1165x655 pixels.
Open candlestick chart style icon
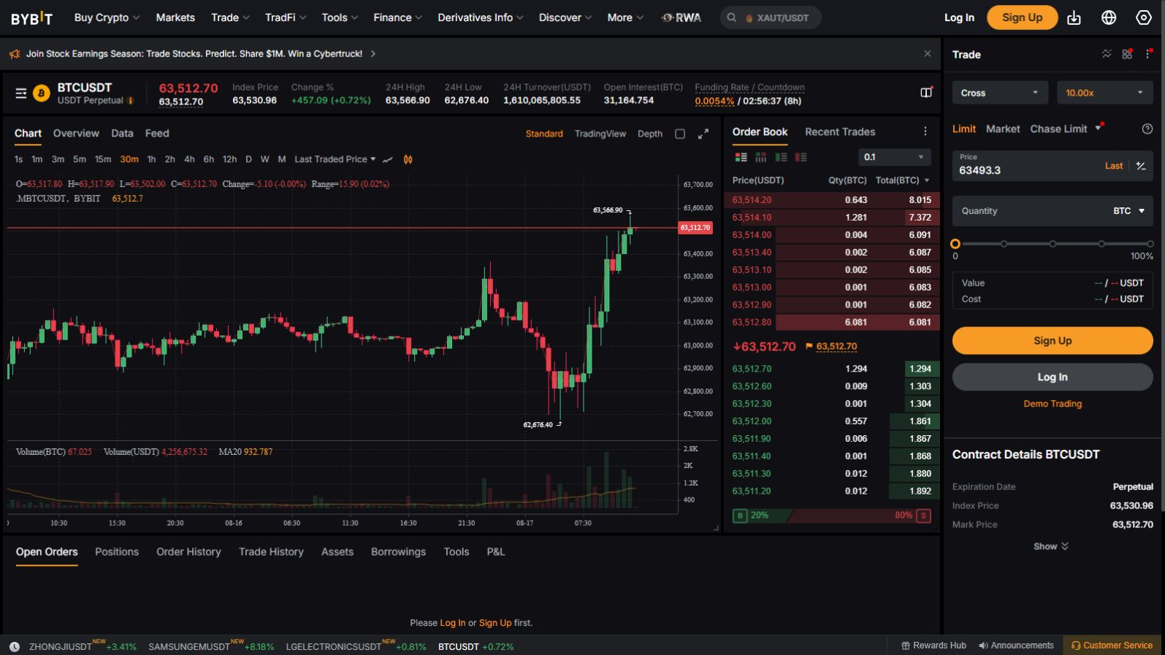[408, 159]
